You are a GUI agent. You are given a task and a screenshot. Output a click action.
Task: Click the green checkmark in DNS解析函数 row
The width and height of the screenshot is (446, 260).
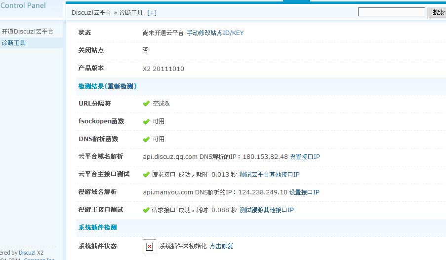(x=146, y=139)
